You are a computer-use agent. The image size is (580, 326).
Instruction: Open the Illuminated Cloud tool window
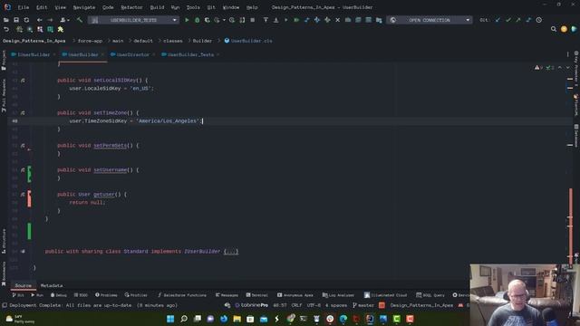pos(385,295)
